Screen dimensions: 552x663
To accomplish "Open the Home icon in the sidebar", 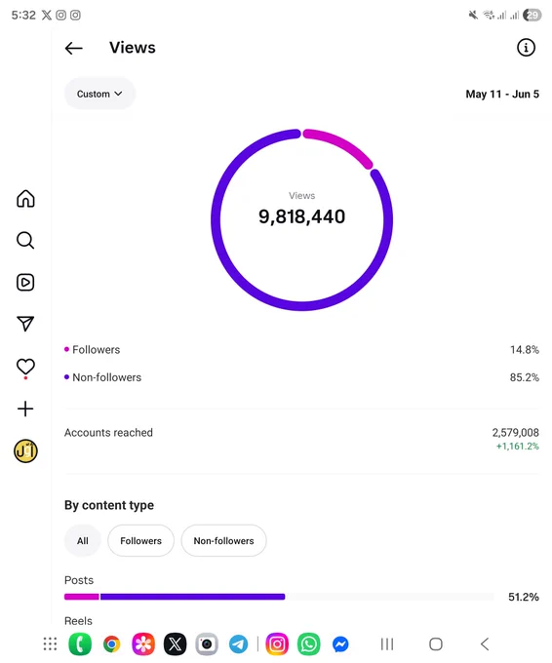I will [x=25, y=198].
